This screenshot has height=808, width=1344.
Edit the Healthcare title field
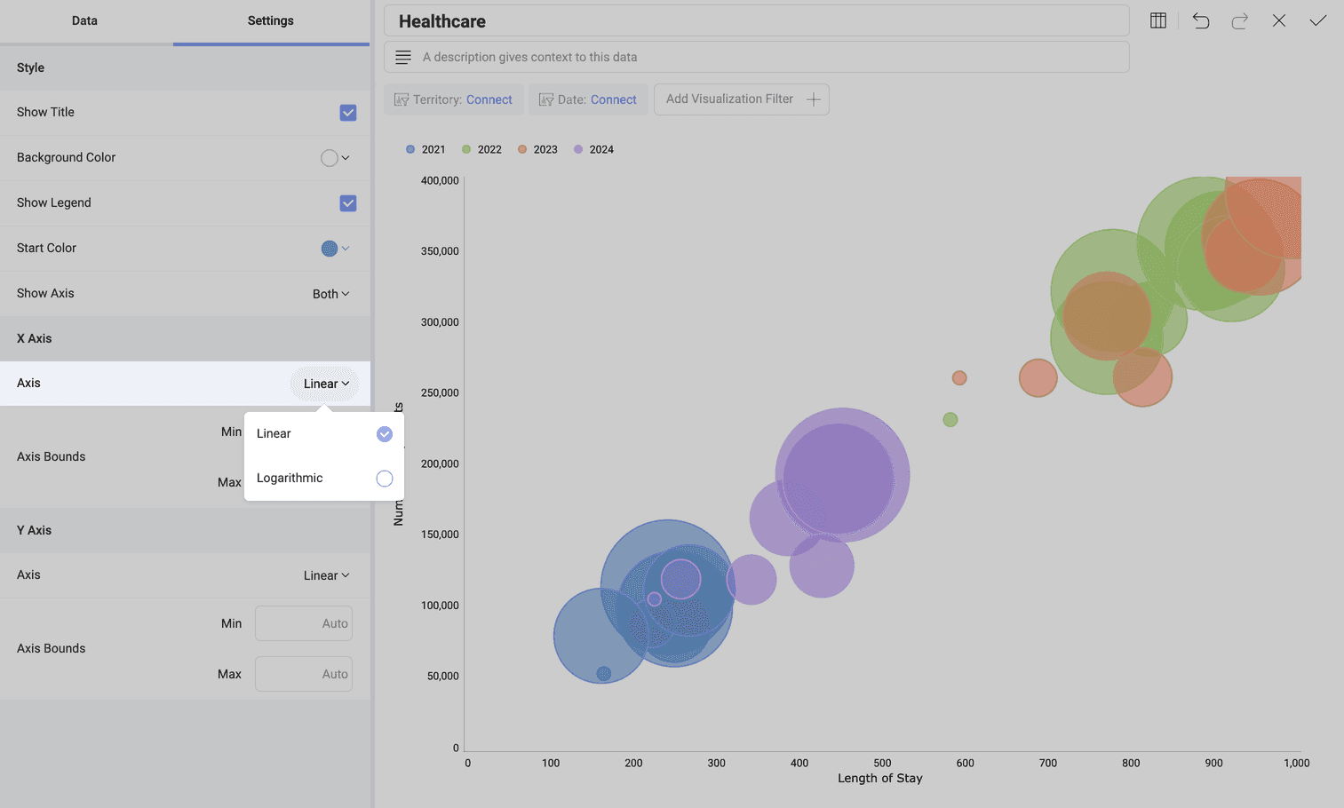[757, 21]
